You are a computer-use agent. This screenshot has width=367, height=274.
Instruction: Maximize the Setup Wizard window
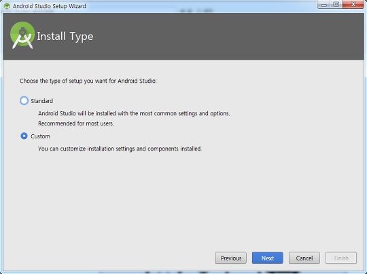coord(336,5)
